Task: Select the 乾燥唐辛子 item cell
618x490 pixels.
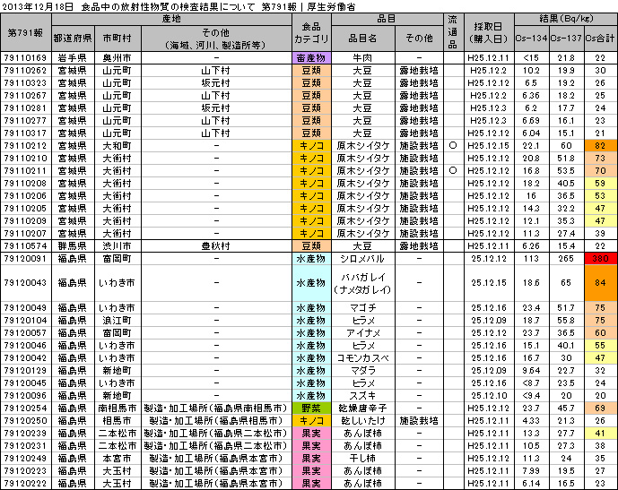Action: point(362,408)
